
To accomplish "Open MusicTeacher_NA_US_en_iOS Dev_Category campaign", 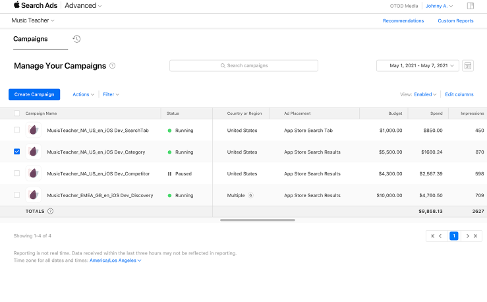I will tap(96, 152).
